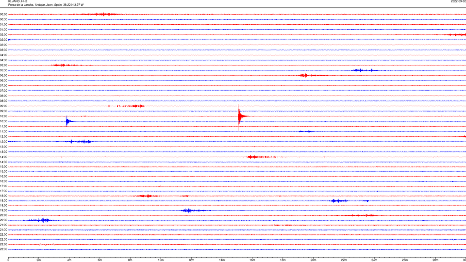Viewport: 466px width, 262px height.
Task: Select the 23:00 trace time label
Action: [x=3, y=245]
